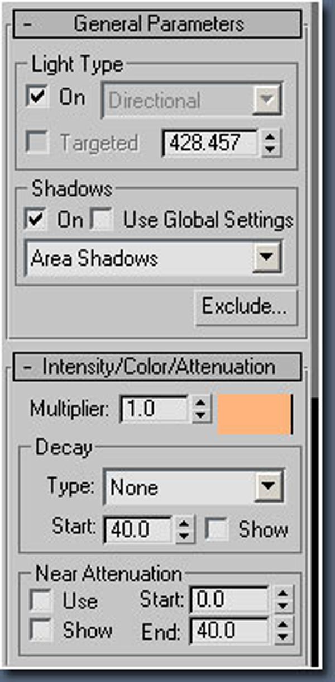Click the Decay Start spinner arrows
The image size is (335, 682).
[x=185, y=529]
